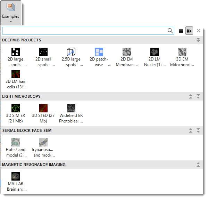
Task: Open the 2D large spots example
Action: click(16, 57)
